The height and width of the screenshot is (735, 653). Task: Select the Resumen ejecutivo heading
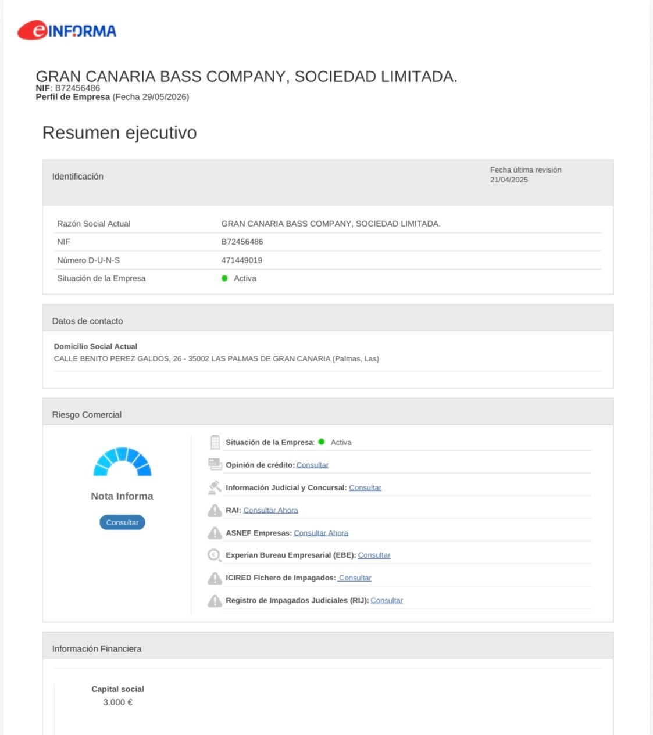(x=119, y=132)
